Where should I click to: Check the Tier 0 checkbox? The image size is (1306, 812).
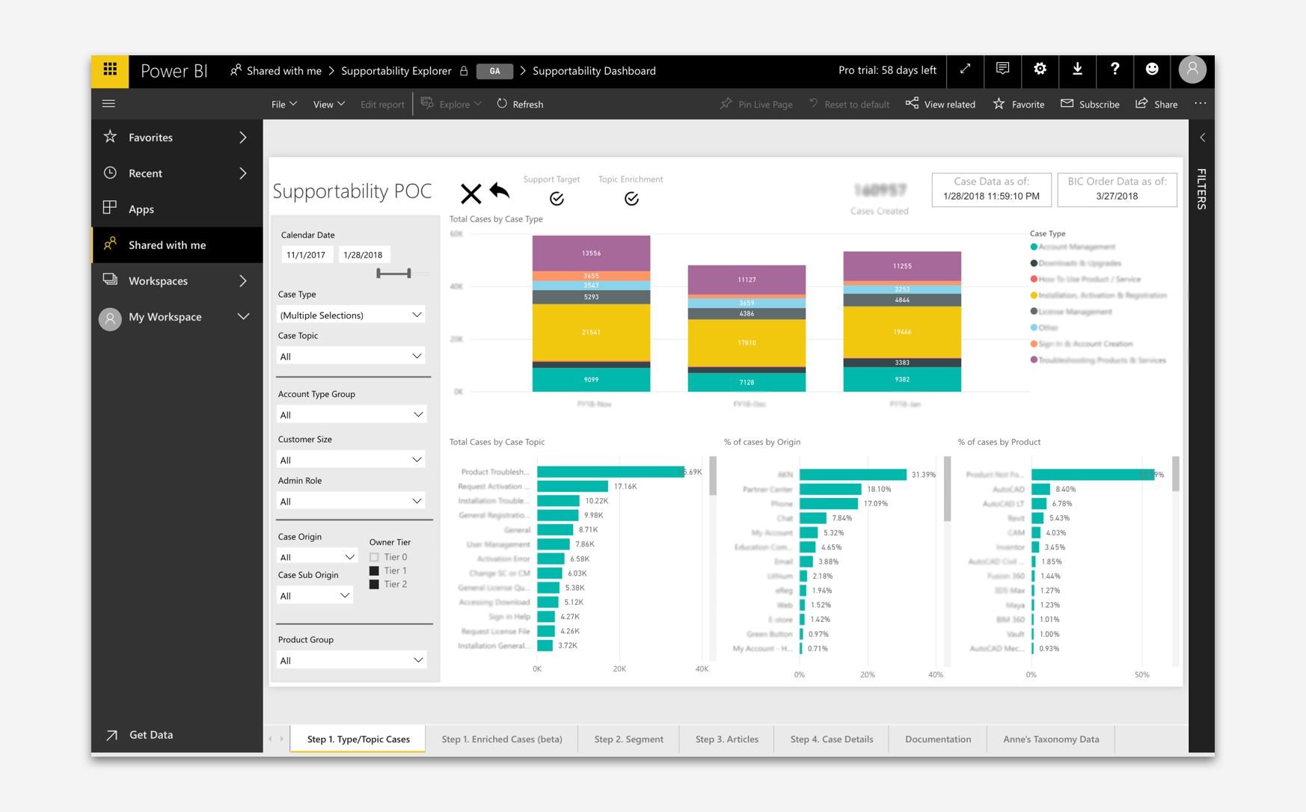[x=374, y=557]
